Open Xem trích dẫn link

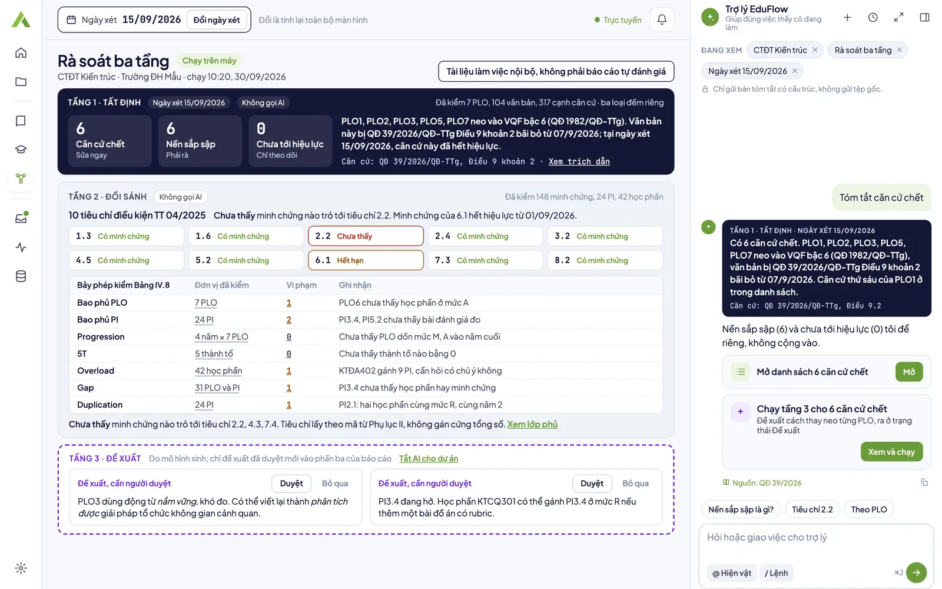[579, 161]
